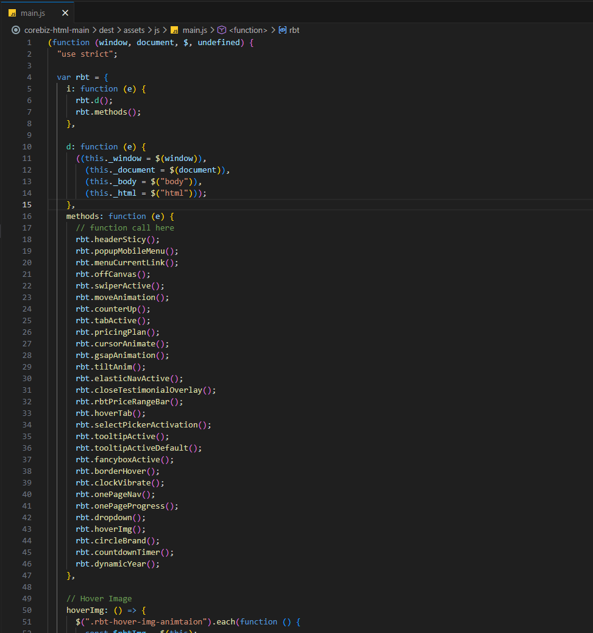Image resolution: width=593 pixels, height=633 pixels.
Task: Open the assets breadcrumb folder
Action: point(134,30)
